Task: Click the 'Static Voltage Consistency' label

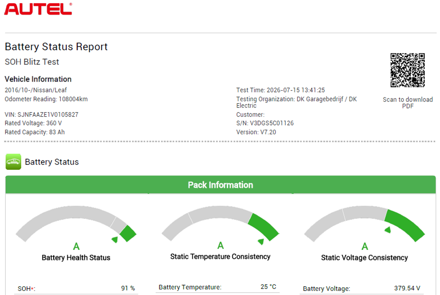Action: tap(365, 258)
